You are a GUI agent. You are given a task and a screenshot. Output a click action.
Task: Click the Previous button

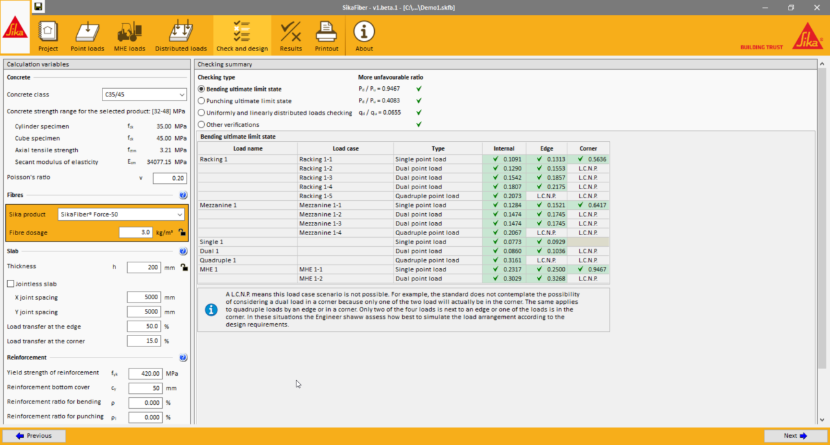34,436
